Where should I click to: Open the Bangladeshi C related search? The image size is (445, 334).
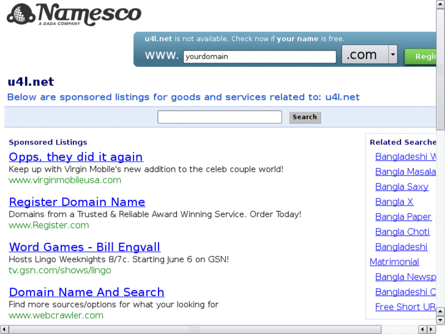(x=406, y=292)
